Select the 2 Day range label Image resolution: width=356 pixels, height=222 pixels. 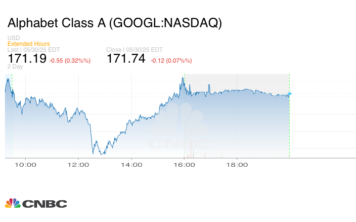point(15,67)
